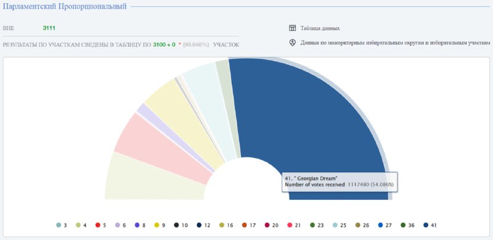
Task: Select legend color dot for 9
Action: 157,225
